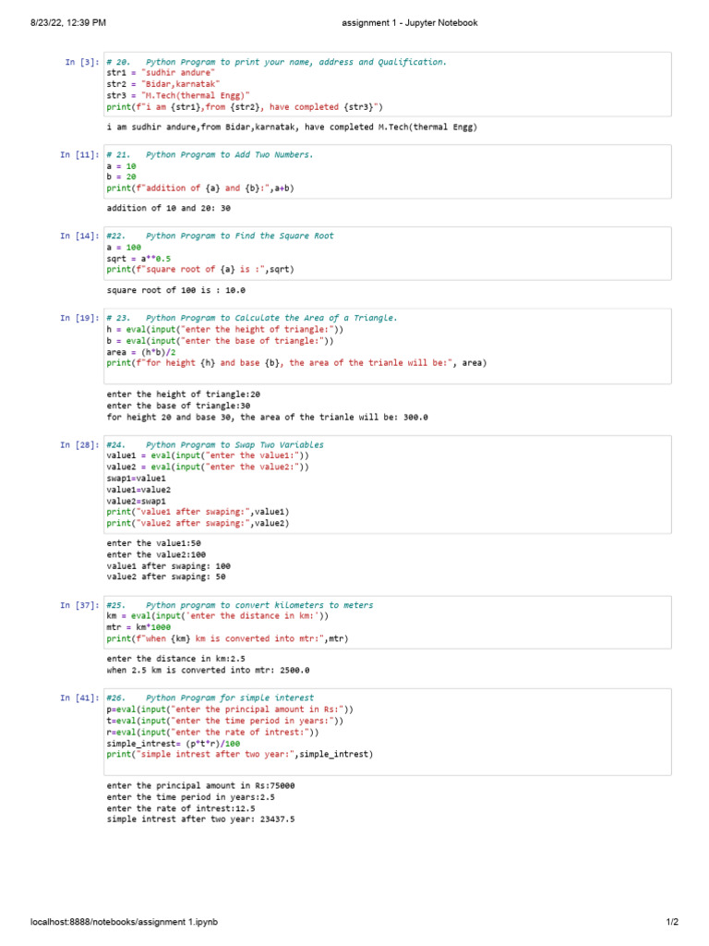Click the line str2 = "Bidar,karnatak"

coord(162,84)
